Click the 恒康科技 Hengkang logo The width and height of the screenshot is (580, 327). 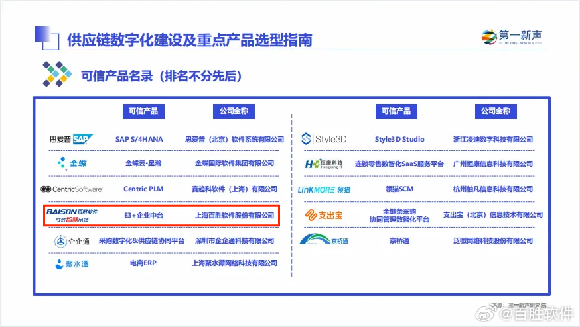tap(324, 163)
